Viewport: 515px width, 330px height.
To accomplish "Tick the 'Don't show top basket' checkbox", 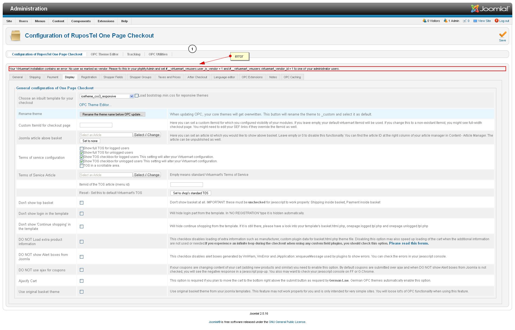I will 81,203.
